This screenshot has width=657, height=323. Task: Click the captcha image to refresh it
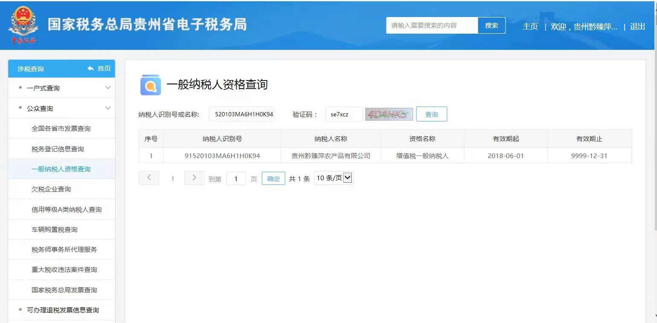tap(389, 114)
